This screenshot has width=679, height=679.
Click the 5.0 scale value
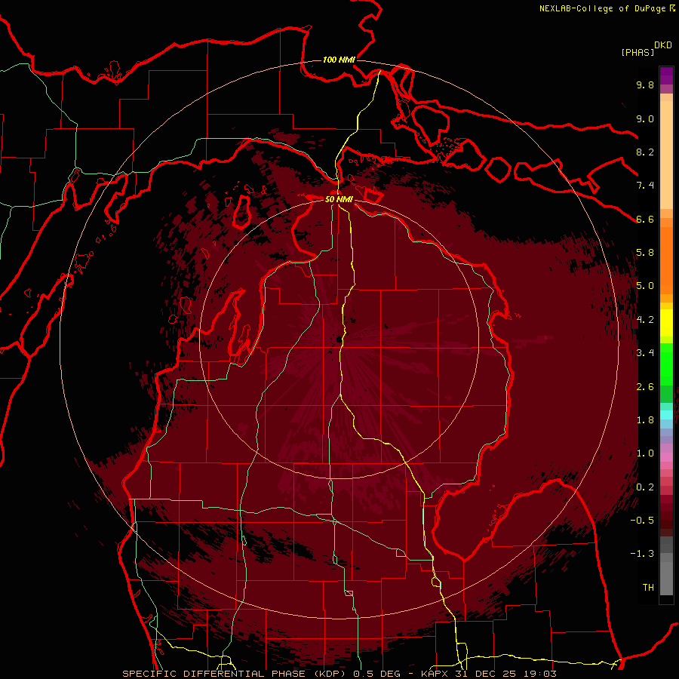point(645,286)
